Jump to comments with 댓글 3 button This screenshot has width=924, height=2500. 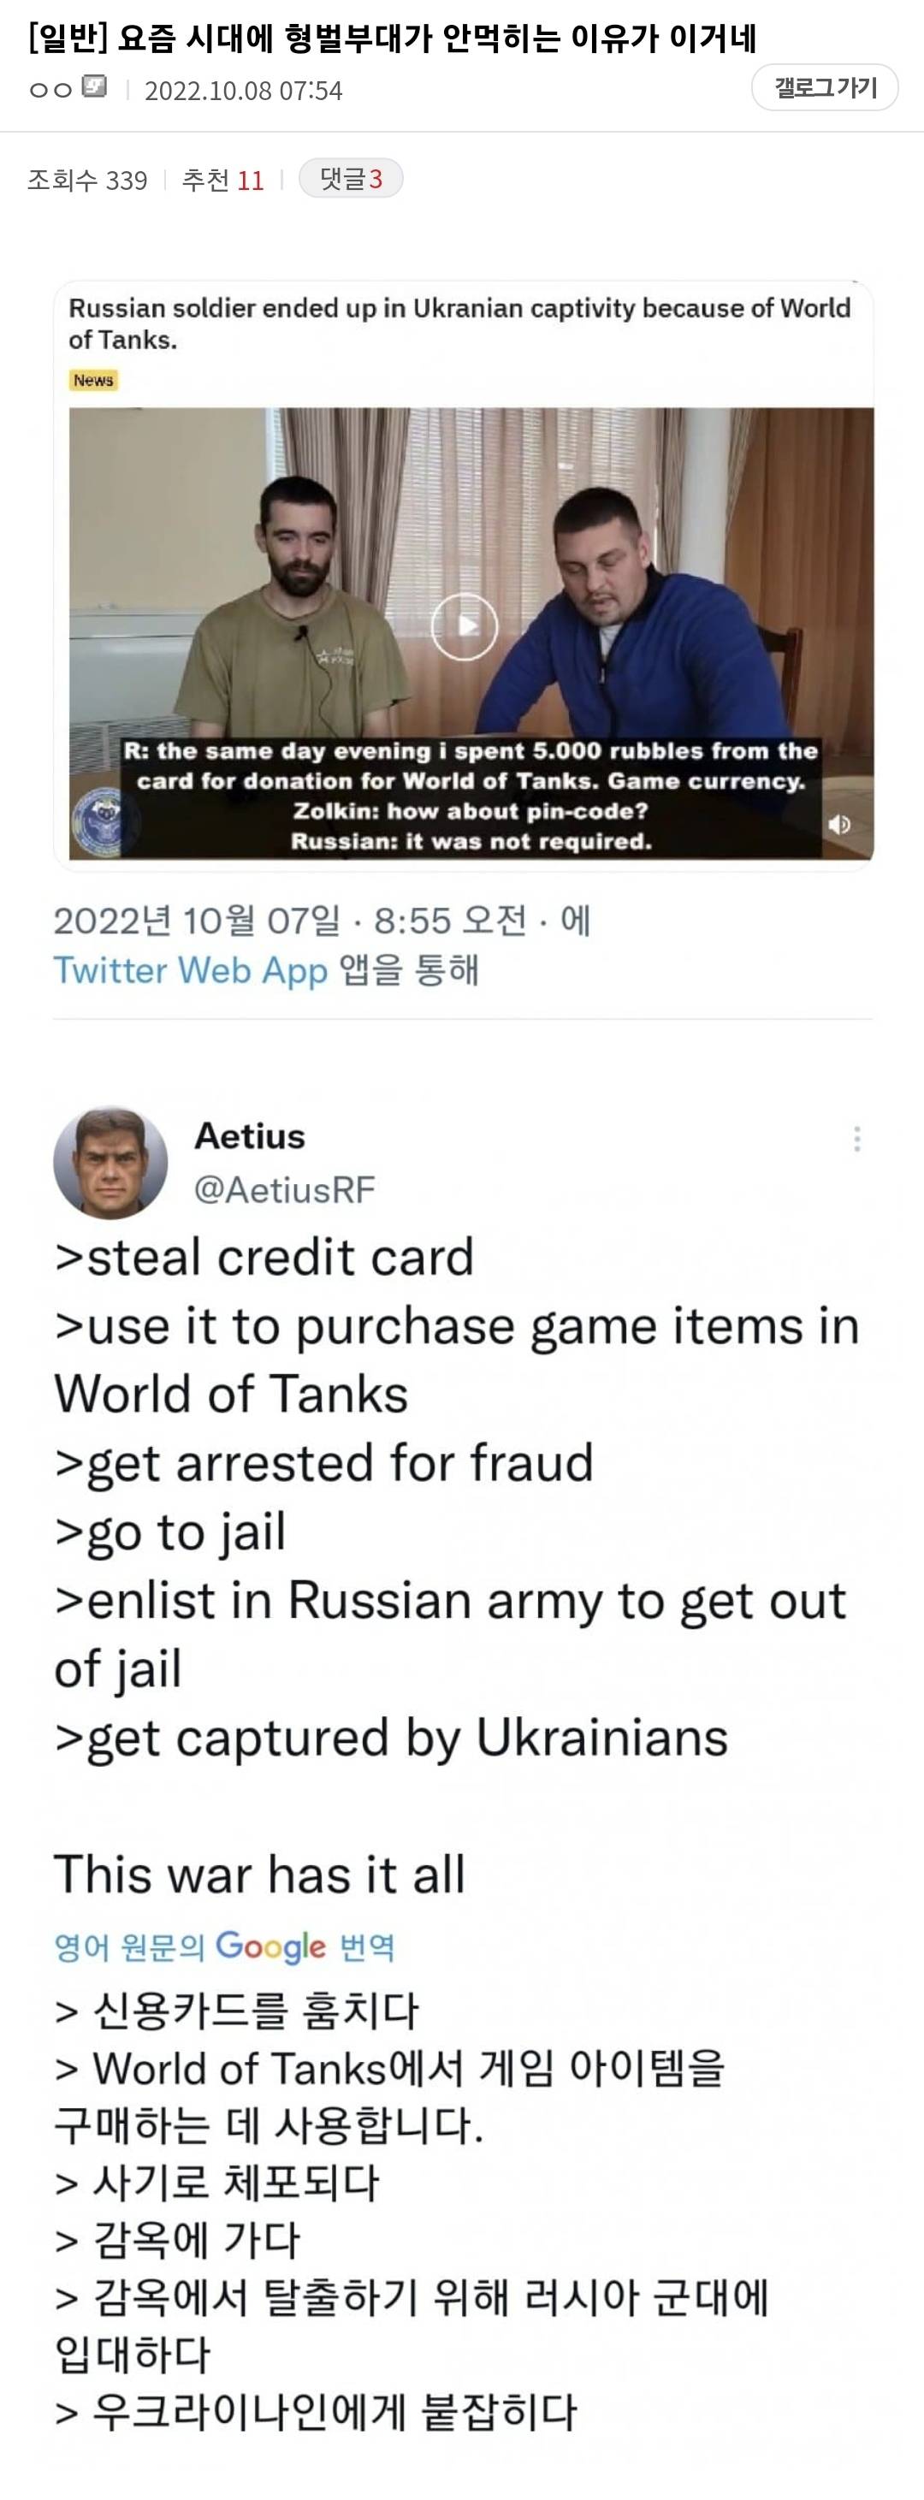click(x=351, y=179)
